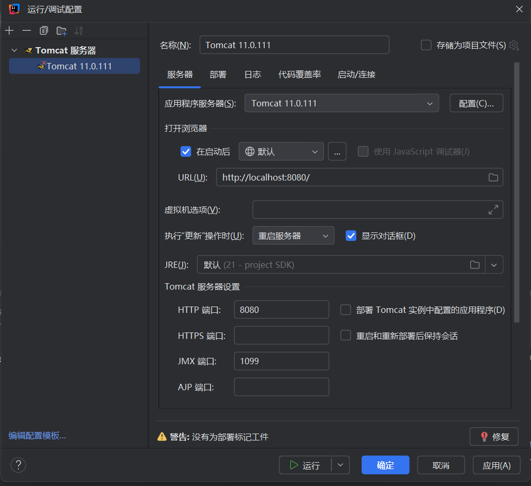Open the 运行 button dropdown arrow
This screenshot has height=486, width=531.
coord(340,465)
